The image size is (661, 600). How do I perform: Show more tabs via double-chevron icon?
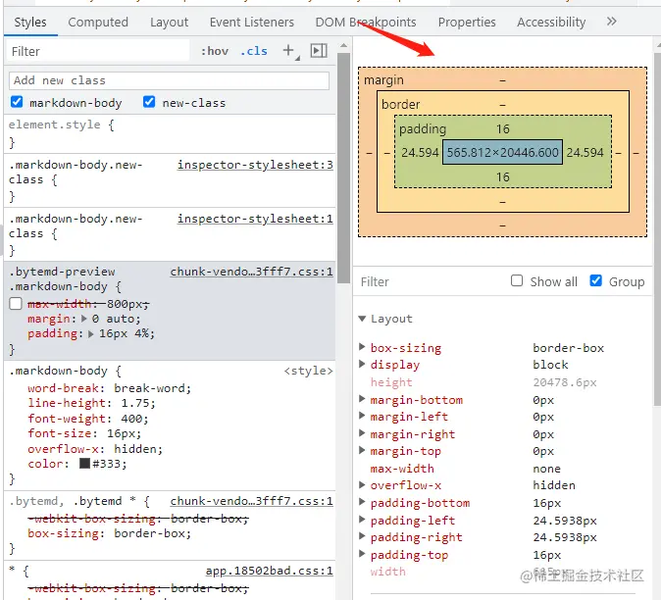click(x=611, y=21)
